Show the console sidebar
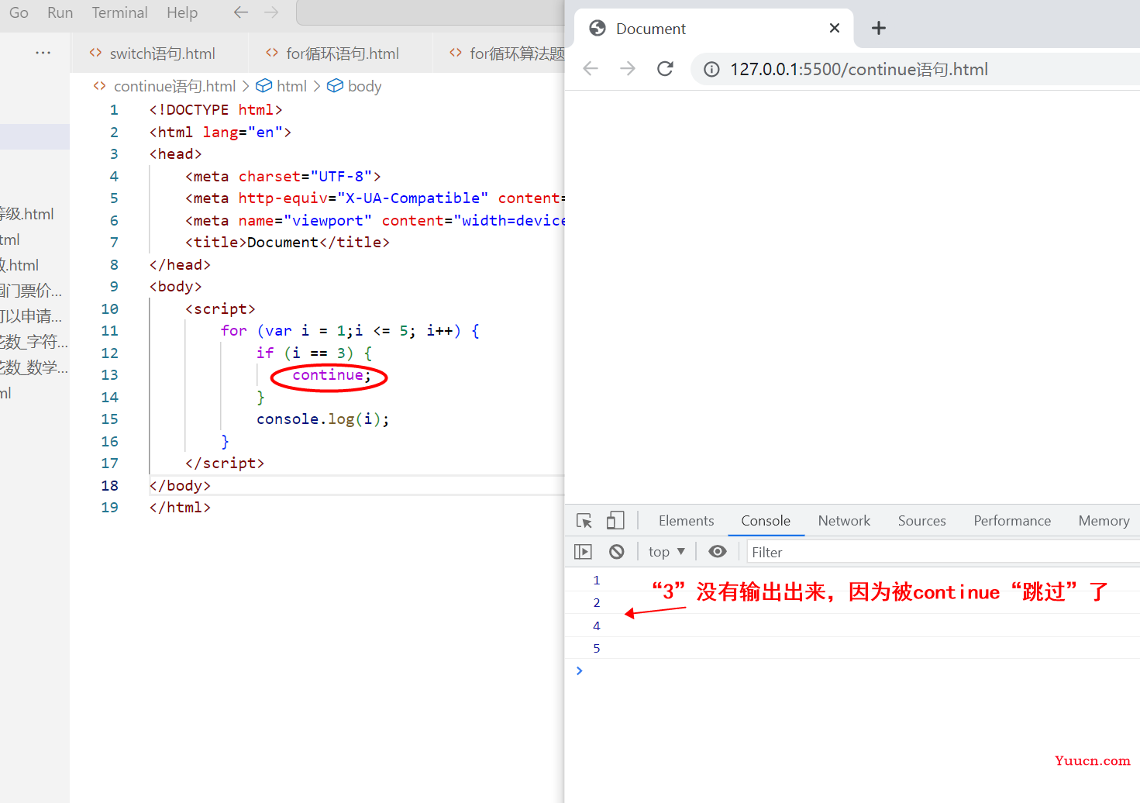This screenshot has width=1140, height=803. click(583, 552)
